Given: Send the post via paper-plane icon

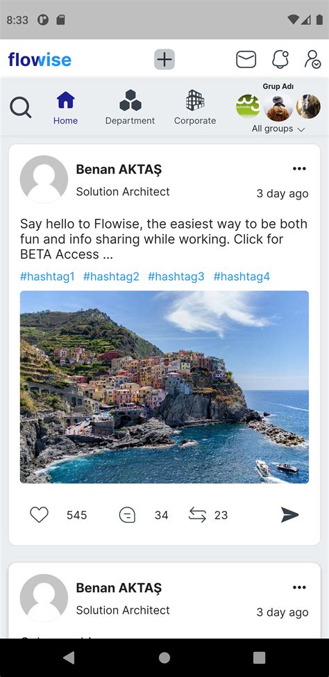Looking at the screenshot, I should (289, 514).
